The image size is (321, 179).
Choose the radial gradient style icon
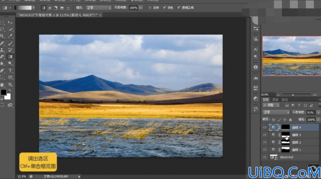(x=50, y=8)
